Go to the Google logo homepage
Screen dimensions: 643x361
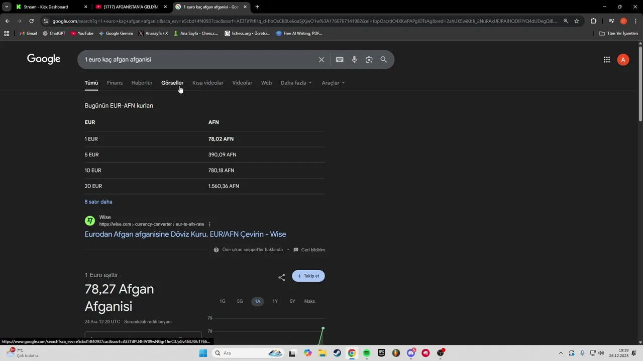(x=44, y=59)
